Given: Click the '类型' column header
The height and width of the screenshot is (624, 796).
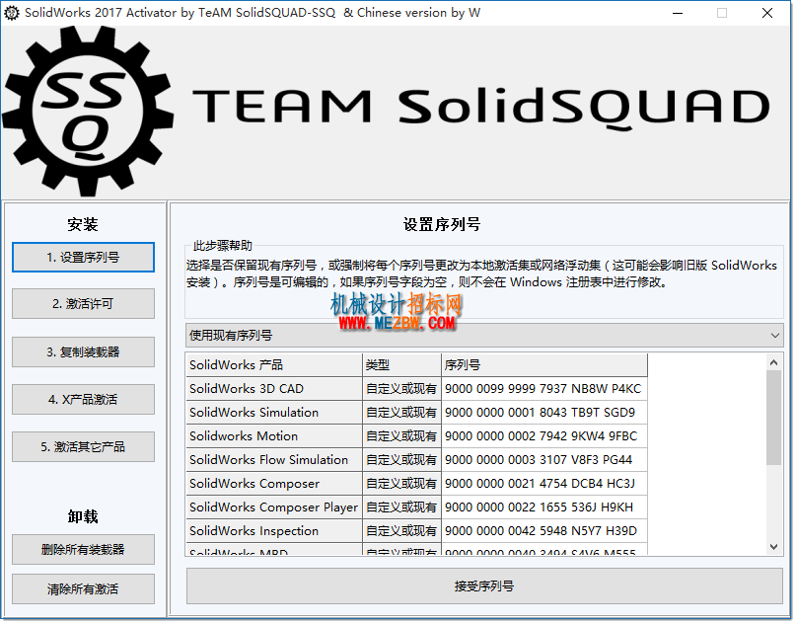Looking at the screenshot, I should coord(402,365).
